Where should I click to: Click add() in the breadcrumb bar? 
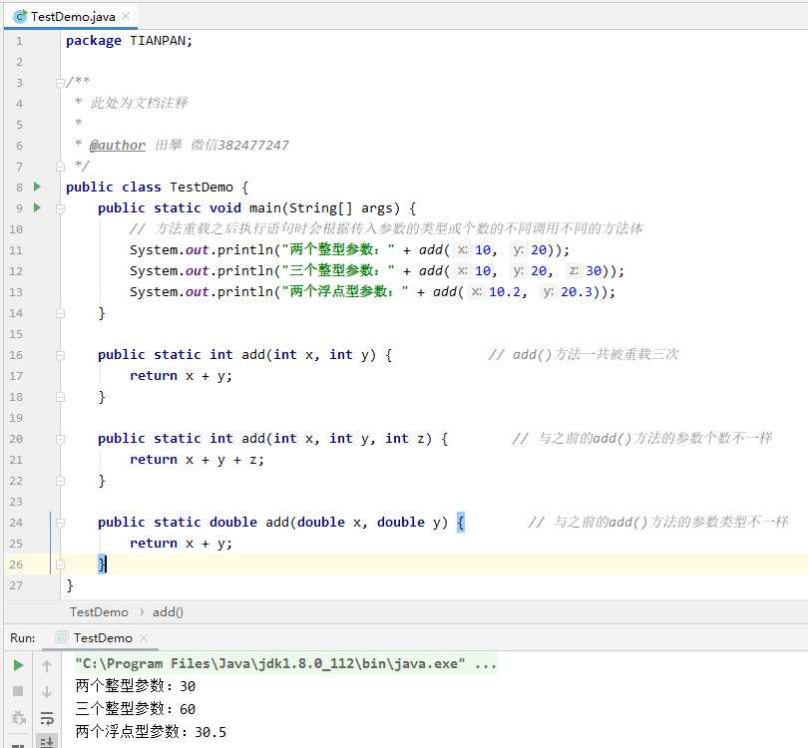click(168, 612)
